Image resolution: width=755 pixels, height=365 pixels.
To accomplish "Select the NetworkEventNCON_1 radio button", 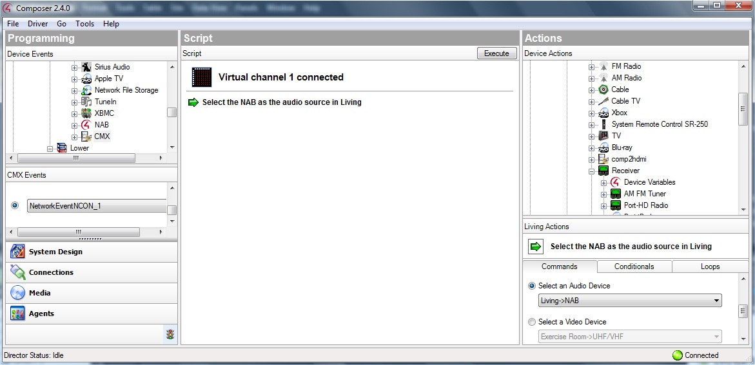I will click(x=15, y=206).
